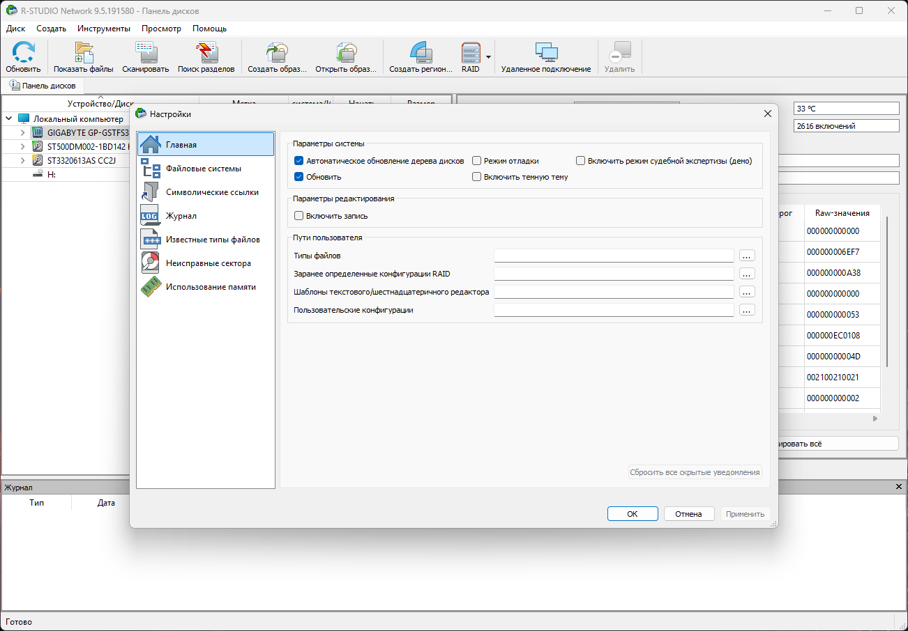Enable the Включить темную тему checkbox
This screenshot has width=908, height=631.
pos(477,177)
